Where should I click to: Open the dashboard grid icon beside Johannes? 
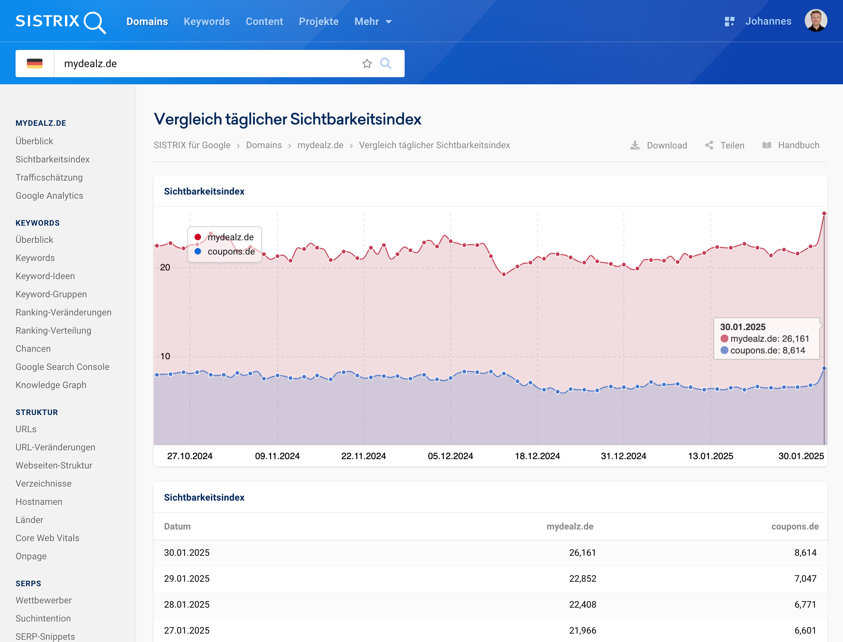pyautogui.click(x=729, y=21)
